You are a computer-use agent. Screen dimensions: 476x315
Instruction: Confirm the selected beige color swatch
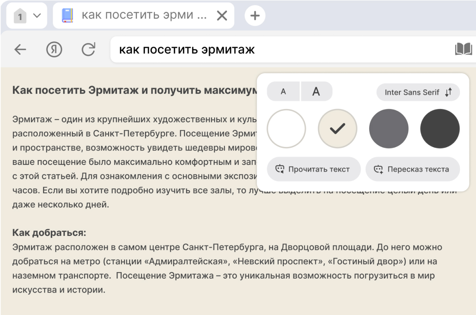coord(337,128)
